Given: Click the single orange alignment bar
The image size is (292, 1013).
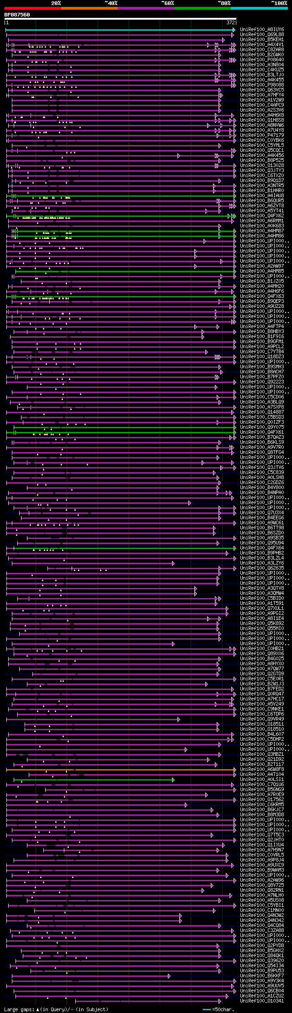Looking at the screenshot, I should [x=120, y=770].
